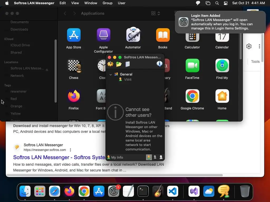Open Visual Studio Code from Dock

point(172,191)
